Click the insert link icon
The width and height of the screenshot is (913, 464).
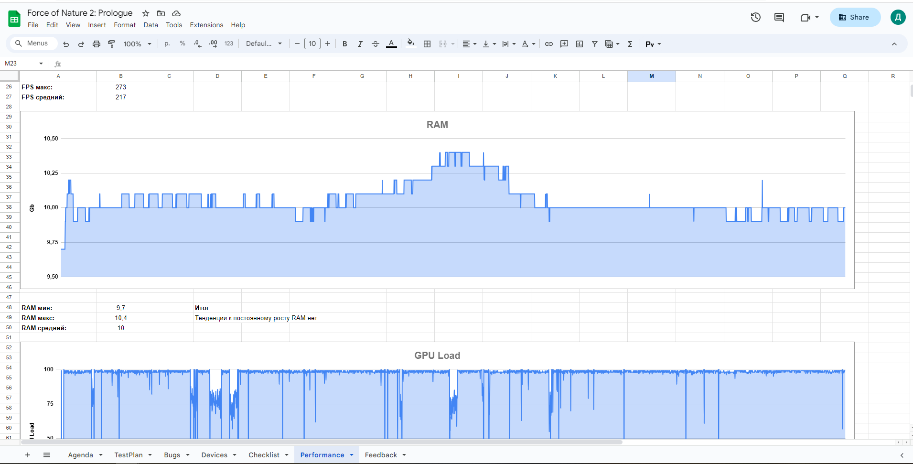[x=549, y=44]
